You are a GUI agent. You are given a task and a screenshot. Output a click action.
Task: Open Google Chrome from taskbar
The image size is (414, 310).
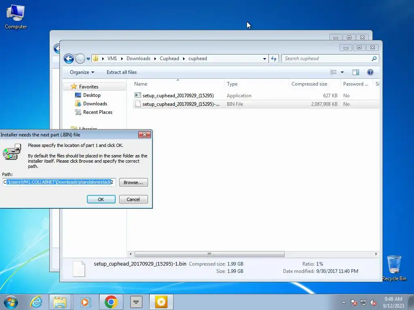coord(111,302)
